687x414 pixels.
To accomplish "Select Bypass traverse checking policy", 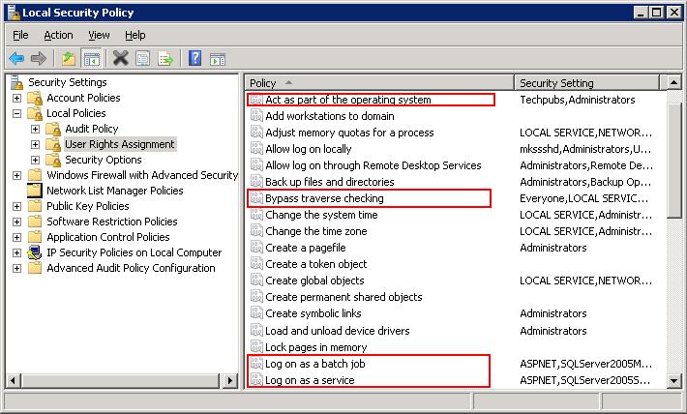I will click(324, 198).
